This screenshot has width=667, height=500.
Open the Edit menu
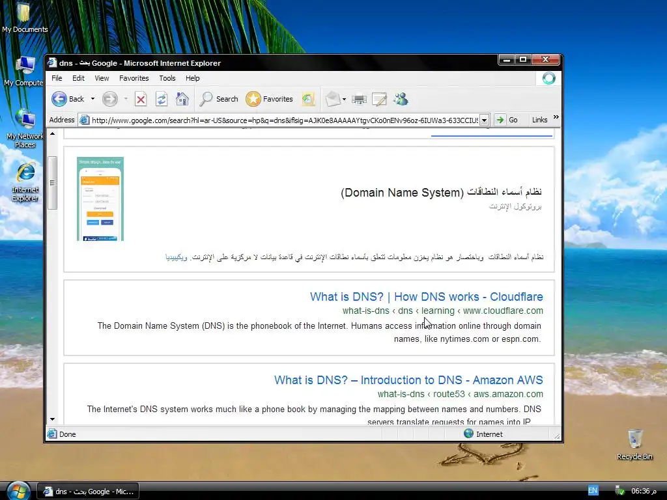(78, 78)
